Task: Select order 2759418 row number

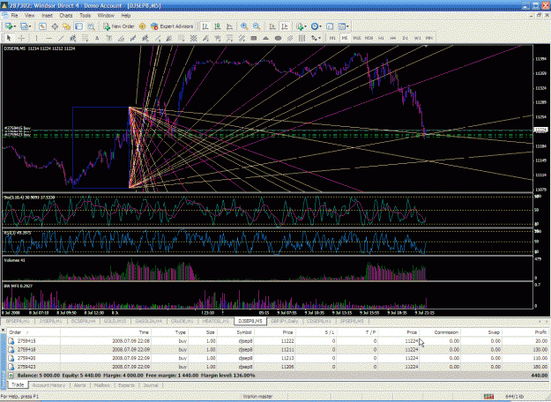Action: click(26, 350)
